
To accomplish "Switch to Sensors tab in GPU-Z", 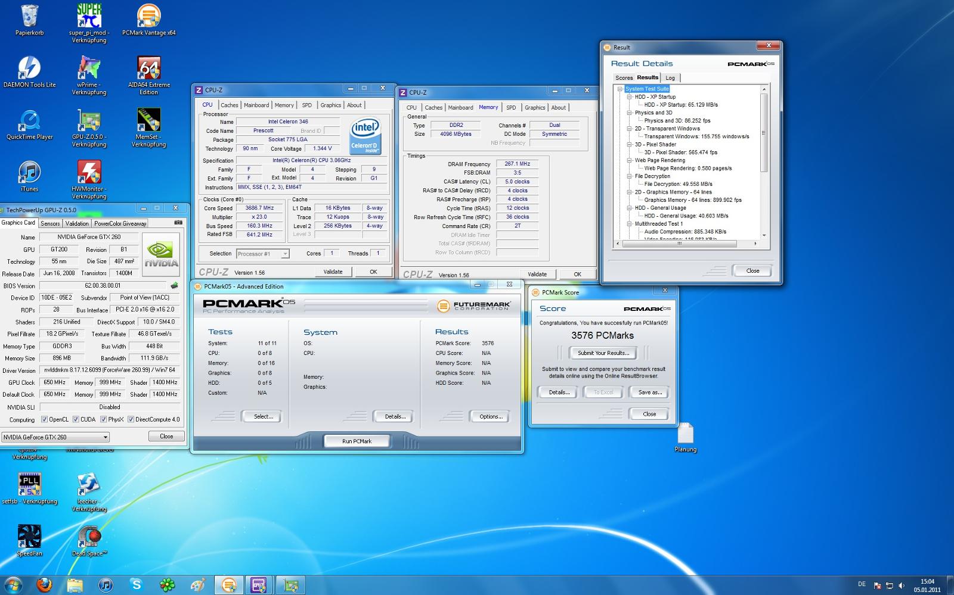I will click(50, 223).
